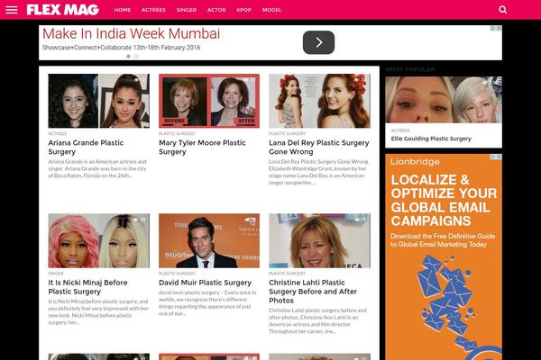The height and width of the screenshot is (360, 541).
Task: Go to HOME menu item
Action: [x=123, y=10]
